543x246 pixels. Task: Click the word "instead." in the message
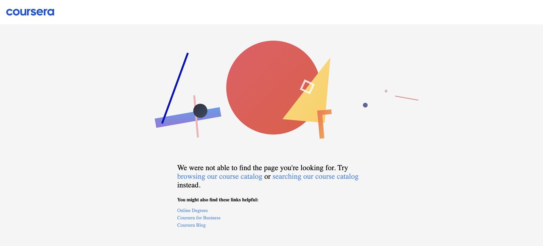[x=189, y=185]
